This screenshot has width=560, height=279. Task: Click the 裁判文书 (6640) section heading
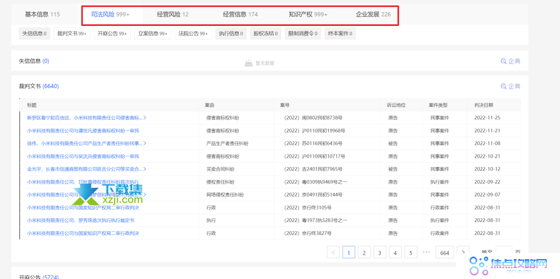(39, 86)
